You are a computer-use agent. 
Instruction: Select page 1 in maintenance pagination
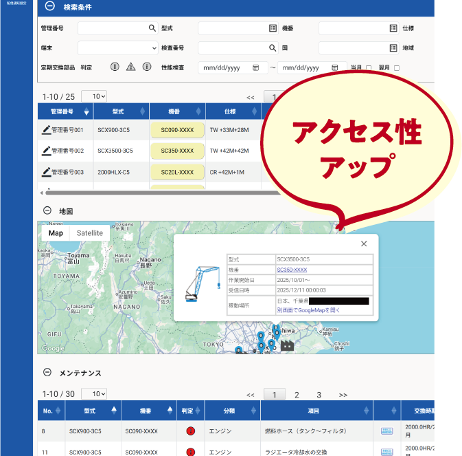(275, 395)
